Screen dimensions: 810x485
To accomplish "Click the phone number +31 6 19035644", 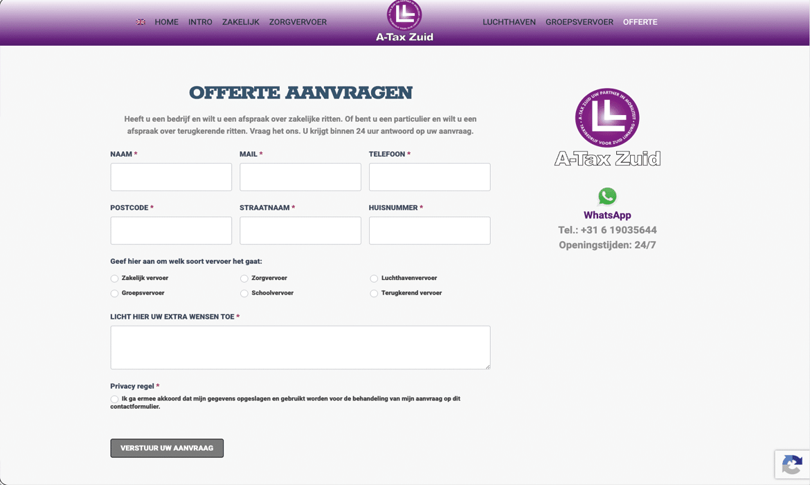I will (618, 230).
